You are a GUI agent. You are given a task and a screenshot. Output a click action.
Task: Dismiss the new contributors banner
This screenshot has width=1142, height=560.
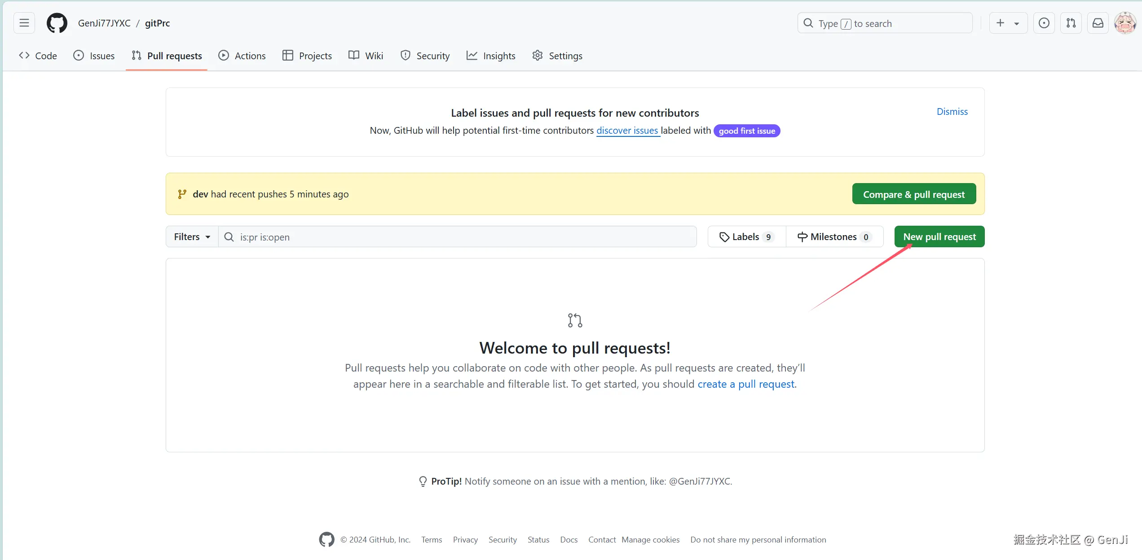click(952, 112)
